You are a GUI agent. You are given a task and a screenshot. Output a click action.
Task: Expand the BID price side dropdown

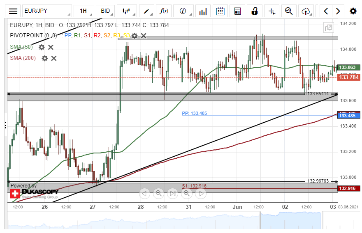coord(105,11)
